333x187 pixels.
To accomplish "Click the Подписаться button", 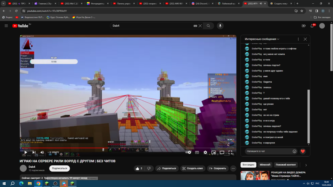I will (60, 169).
